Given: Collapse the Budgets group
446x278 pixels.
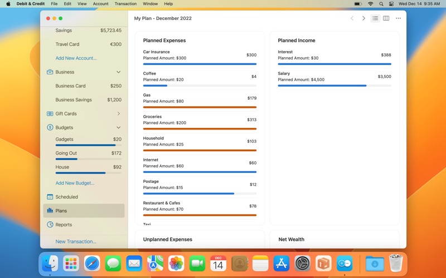Looking at the screenshot, I should 118,127.
